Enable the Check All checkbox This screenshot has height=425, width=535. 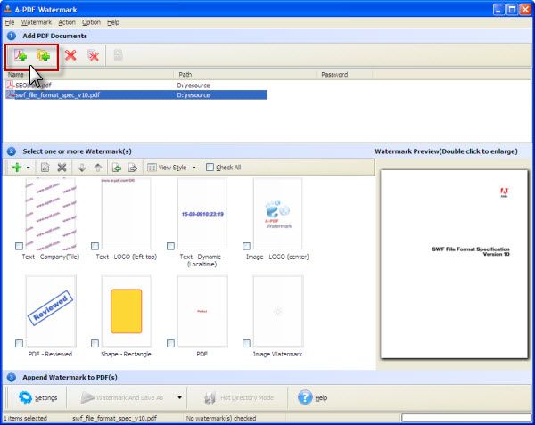click(210, 167)
